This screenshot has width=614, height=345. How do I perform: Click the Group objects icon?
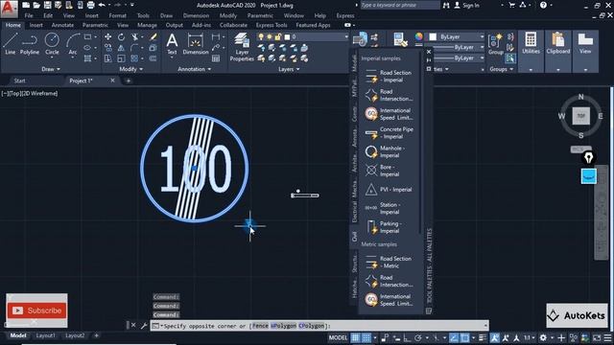coord(495,43)
